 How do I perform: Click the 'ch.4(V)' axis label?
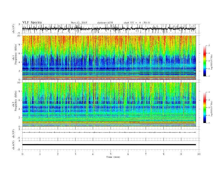14,145
